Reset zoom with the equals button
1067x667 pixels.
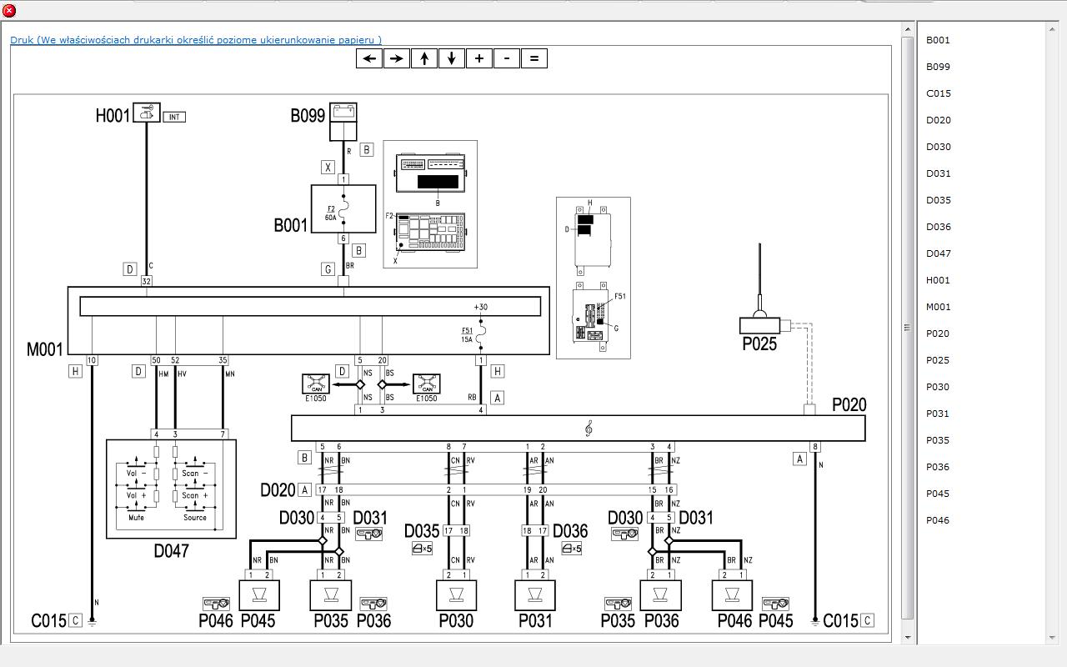[534, 58]
